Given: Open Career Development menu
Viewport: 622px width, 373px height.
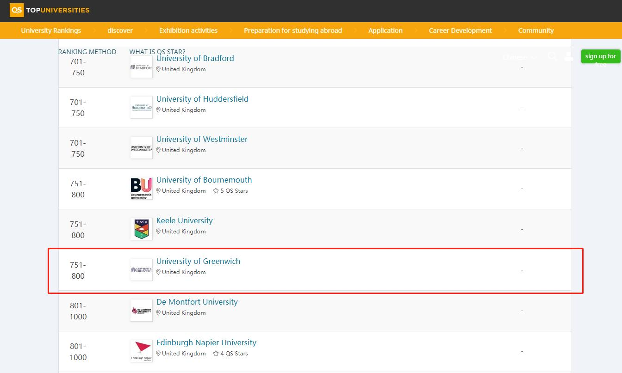Looking at the screenshot, I should pyautogui.click(x=460, y=31).
